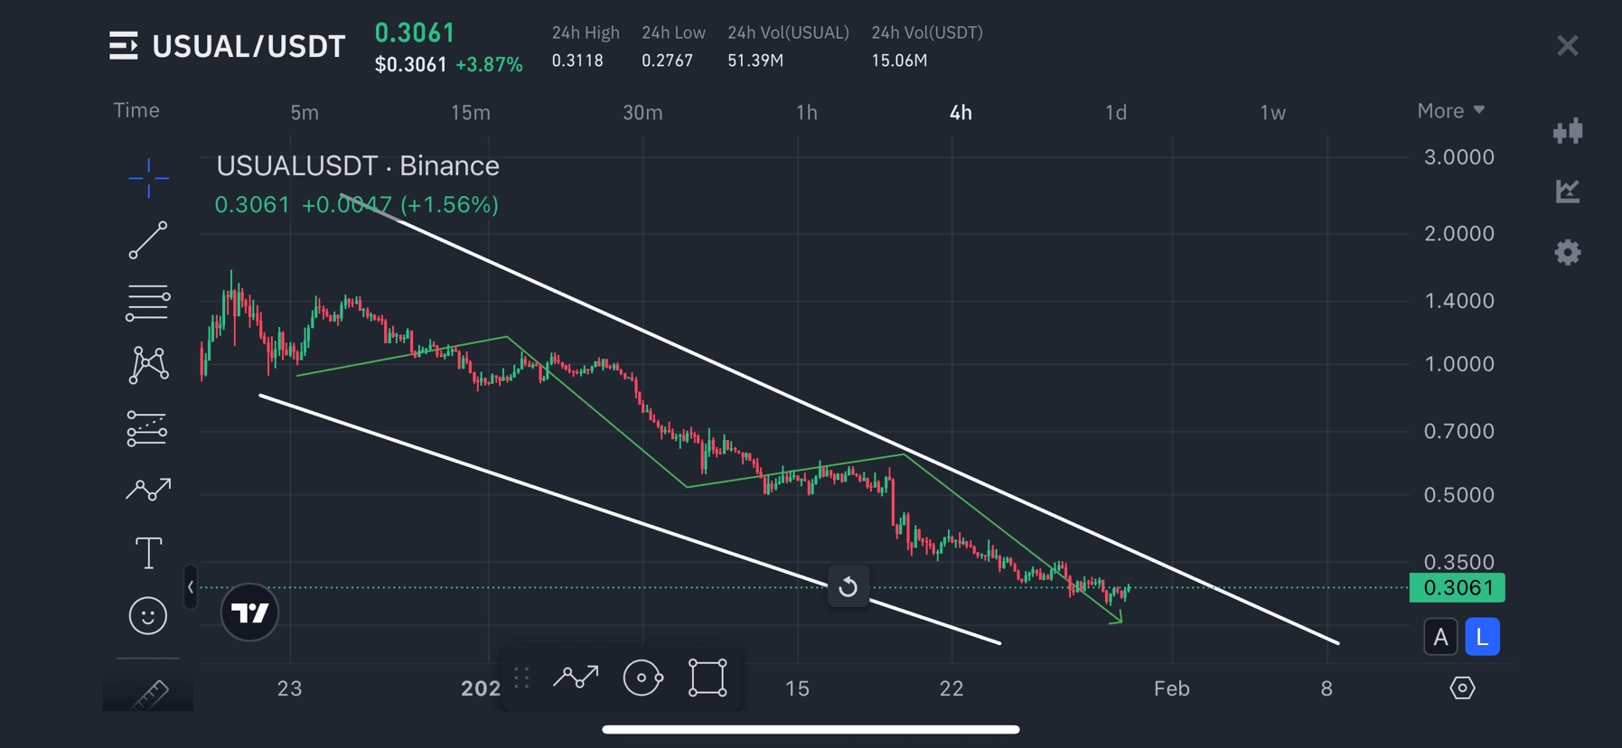Viewport: 1622px width, 748px height.
Task: Open the emoji sticker tool
Action: pos(148,616)
